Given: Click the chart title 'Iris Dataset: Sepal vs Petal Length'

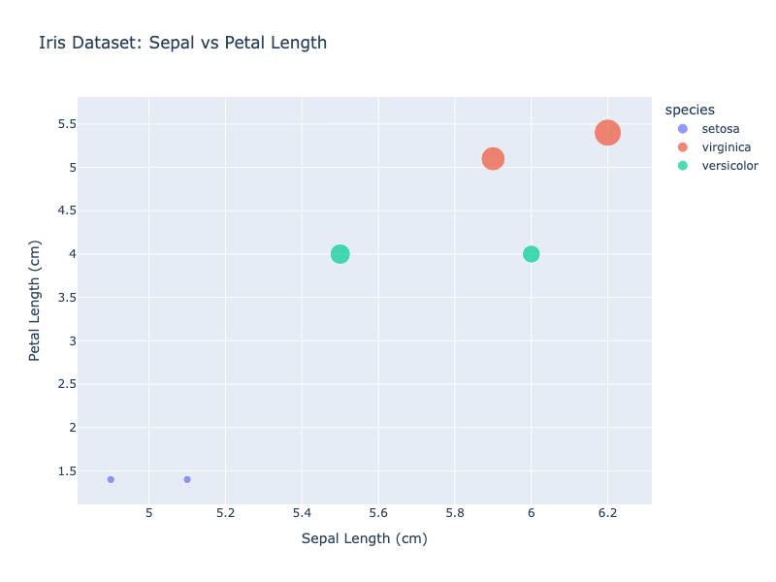Looking at the screenshot, I should 182,43.
